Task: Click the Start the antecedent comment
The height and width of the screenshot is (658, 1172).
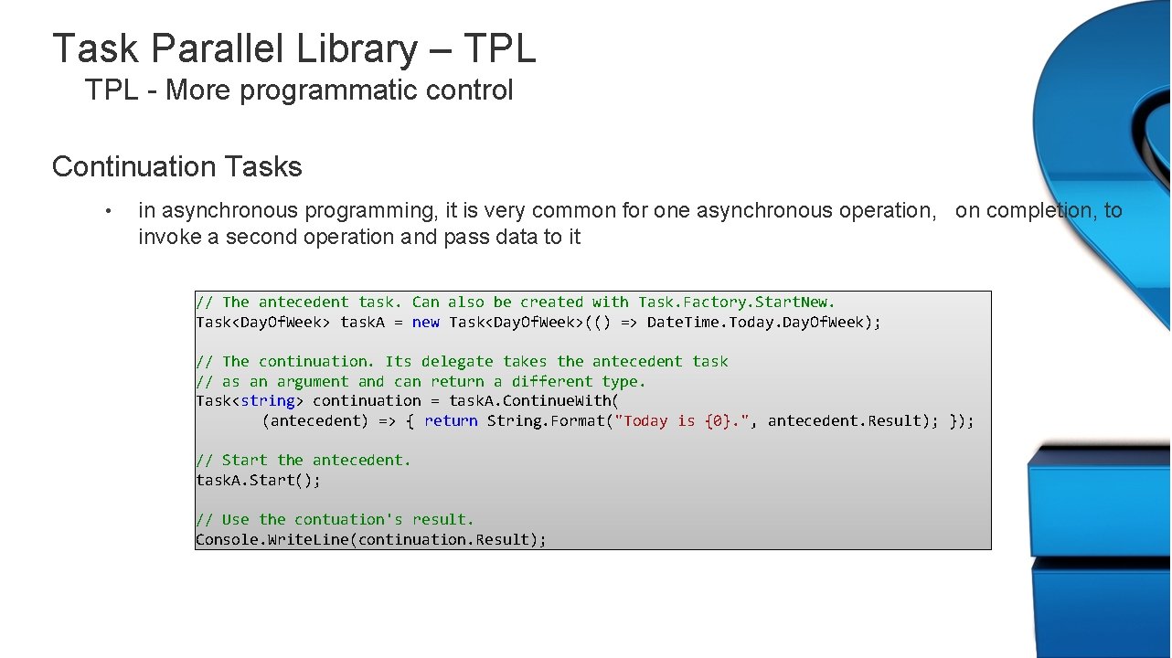Action: tap(304, 460)
